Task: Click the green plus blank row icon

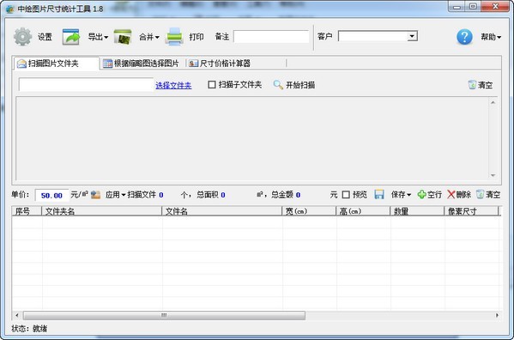Action: tap(421, 194)
